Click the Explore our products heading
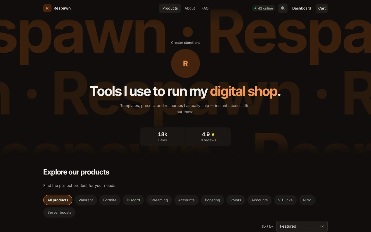 click(x=76, y=172)
